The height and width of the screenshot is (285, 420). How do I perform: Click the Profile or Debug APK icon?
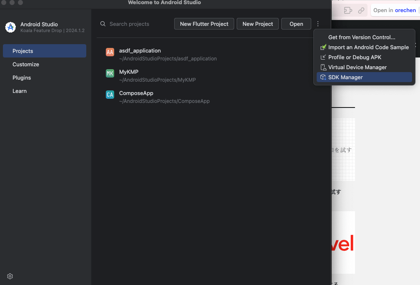323,57
